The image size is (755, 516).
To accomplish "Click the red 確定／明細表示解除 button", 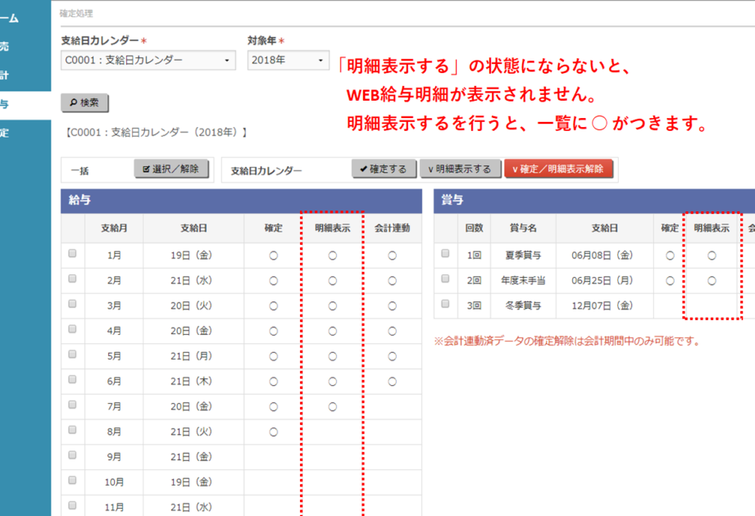I will (558, 169).
